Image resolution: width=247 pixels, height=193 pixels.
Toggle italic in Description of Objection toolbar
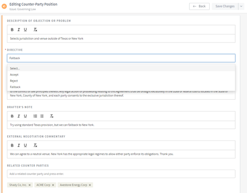pos(19,30)
